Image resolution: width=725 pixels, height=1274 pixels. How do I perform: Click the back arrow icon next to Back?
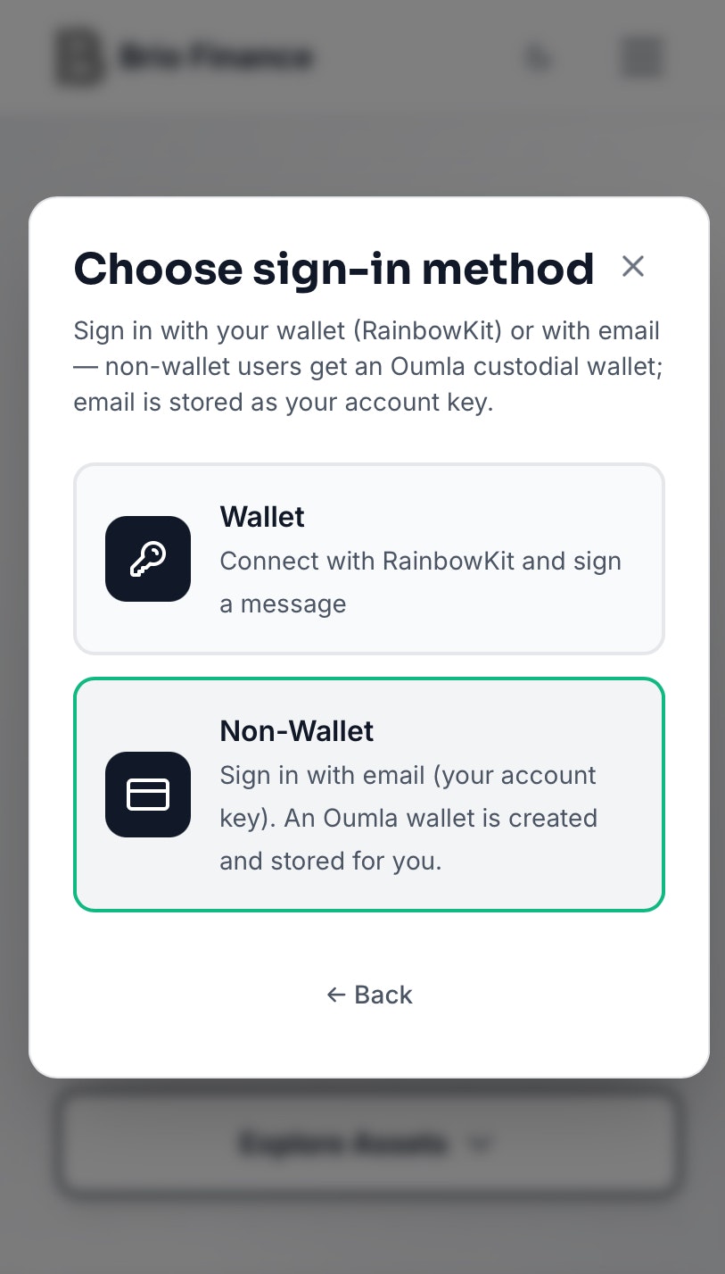(x=335, y=995)
